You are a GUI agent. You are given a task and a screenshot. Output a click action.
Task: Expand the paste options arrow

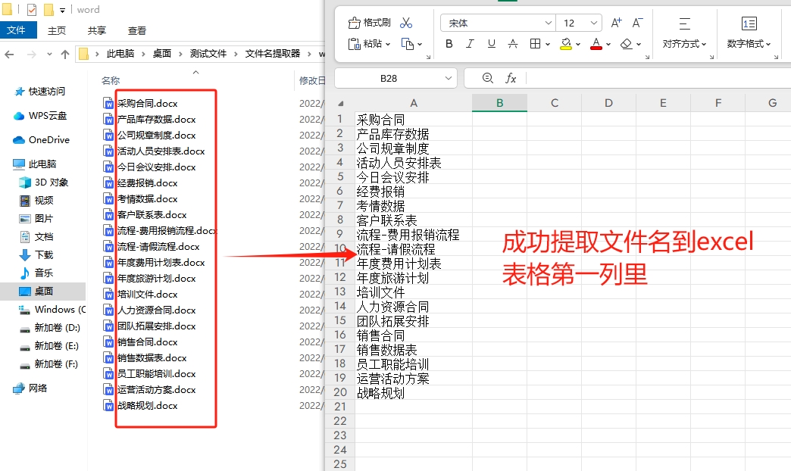click(388, 45)
